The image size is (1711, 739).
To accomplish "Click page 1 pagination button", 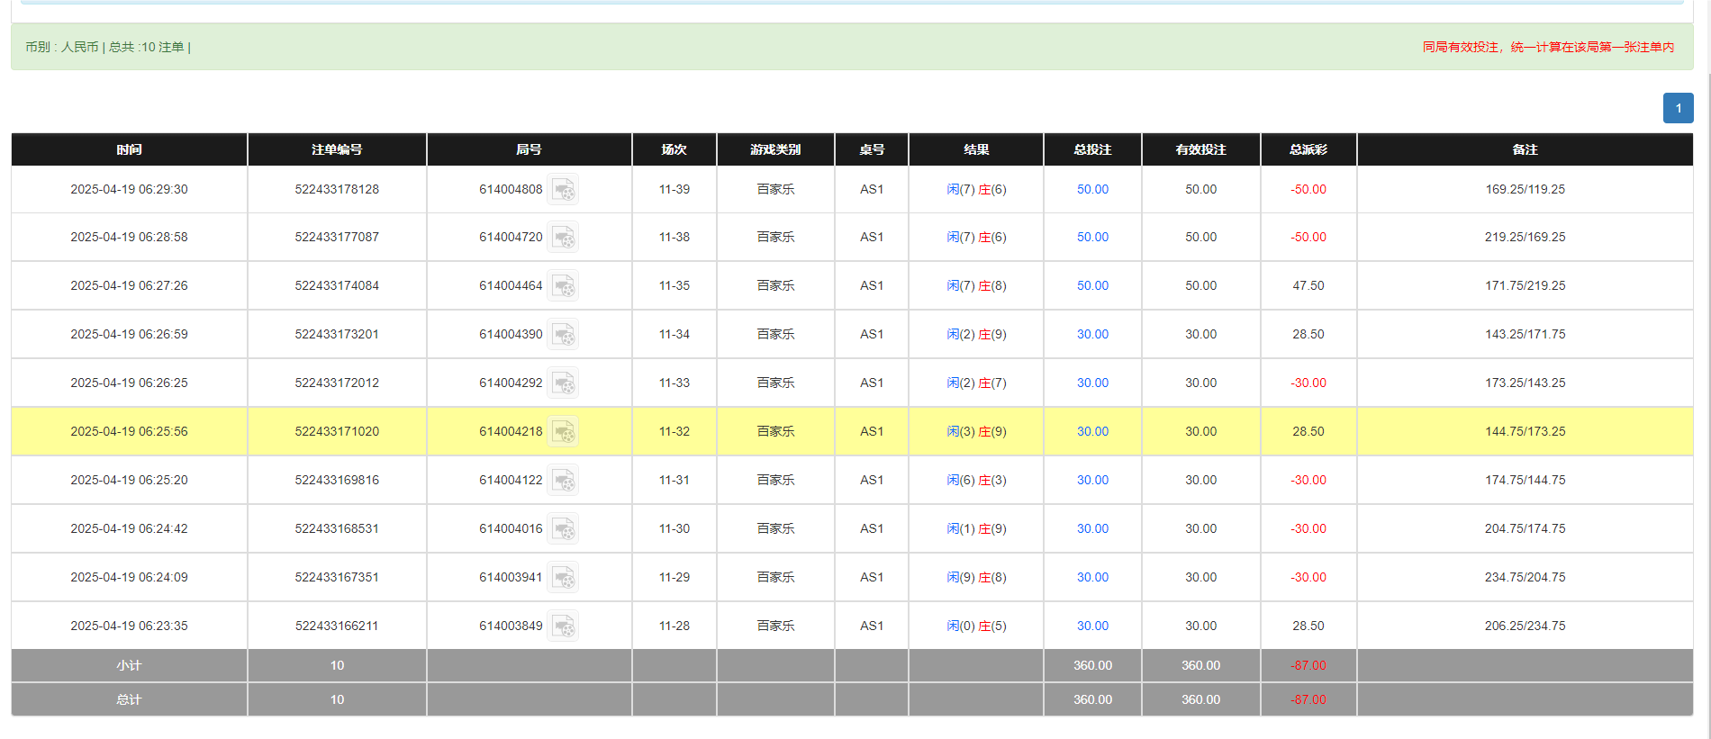I will coord(1678,108).
